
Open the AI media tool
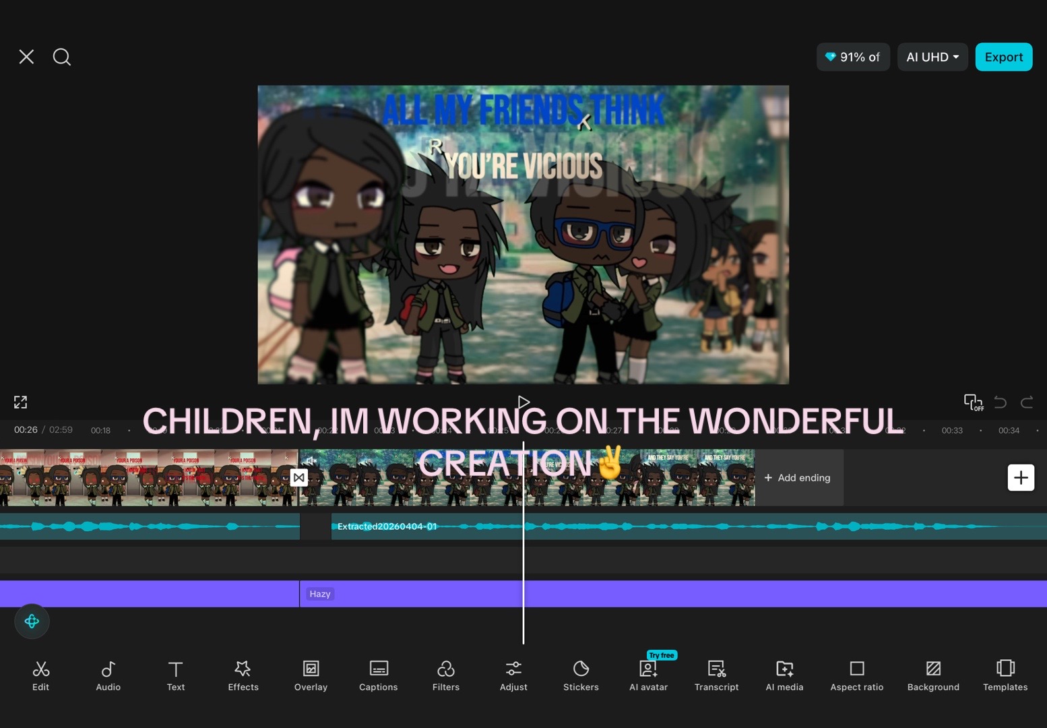(784, 676)
